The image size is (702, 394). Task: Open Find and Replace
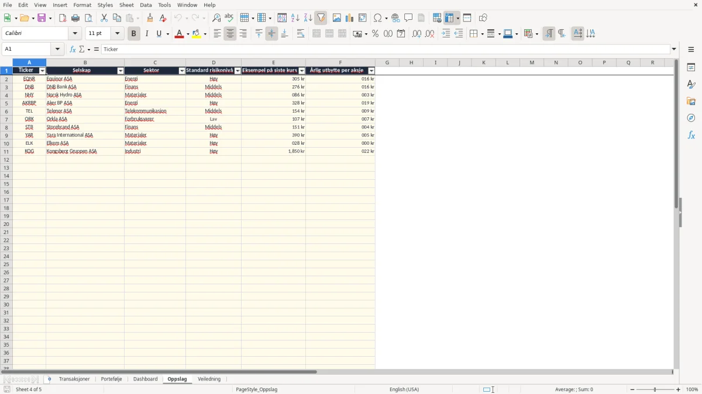tap(216, 18)
